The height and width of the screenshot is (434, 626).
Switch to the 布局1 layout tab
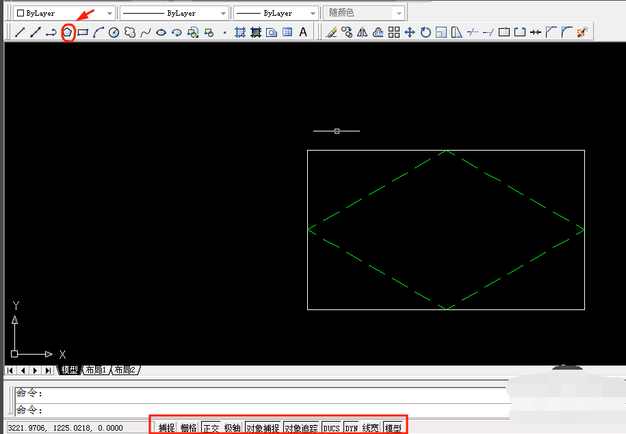(94, 370)
